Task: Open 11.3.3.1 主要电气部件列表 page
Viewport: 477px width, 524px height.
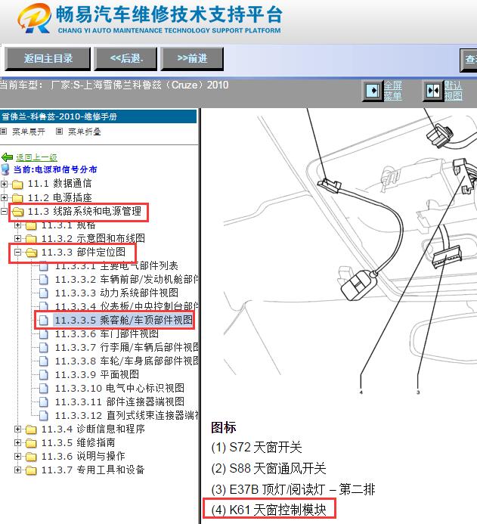Action: [x=116, y=265]
